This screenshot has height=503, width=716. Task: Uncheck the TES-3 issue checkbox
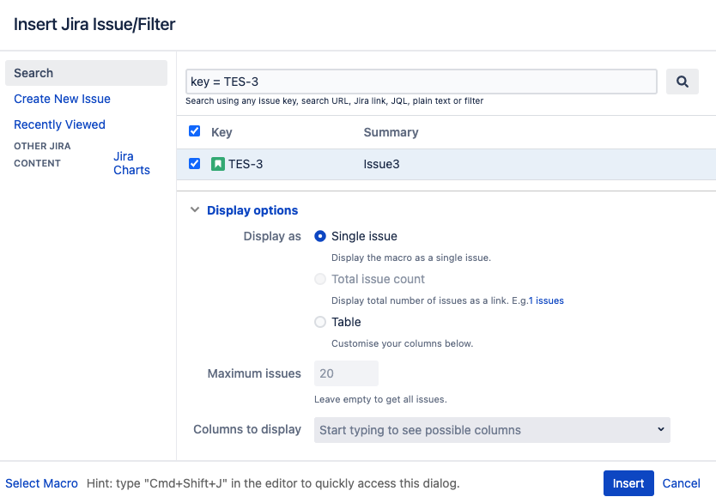[194, 163]
